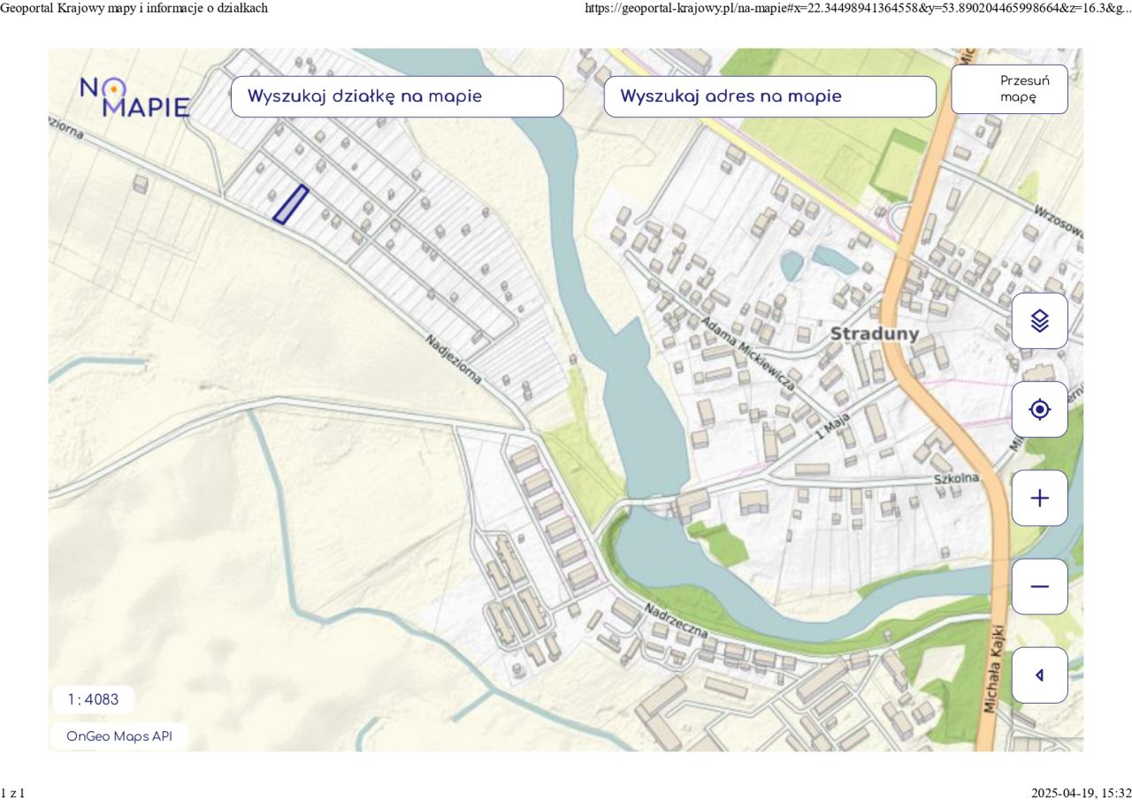Open the geoportal-krajowy.pl URL in header
This screenshot has width=1132, height=800.
(x=858, y=8)
